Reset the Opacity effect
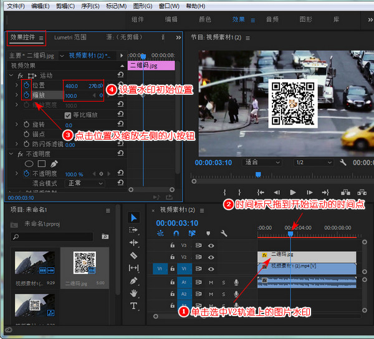The height and width of the screenshot is (339, 374). (x=121, y=153)
